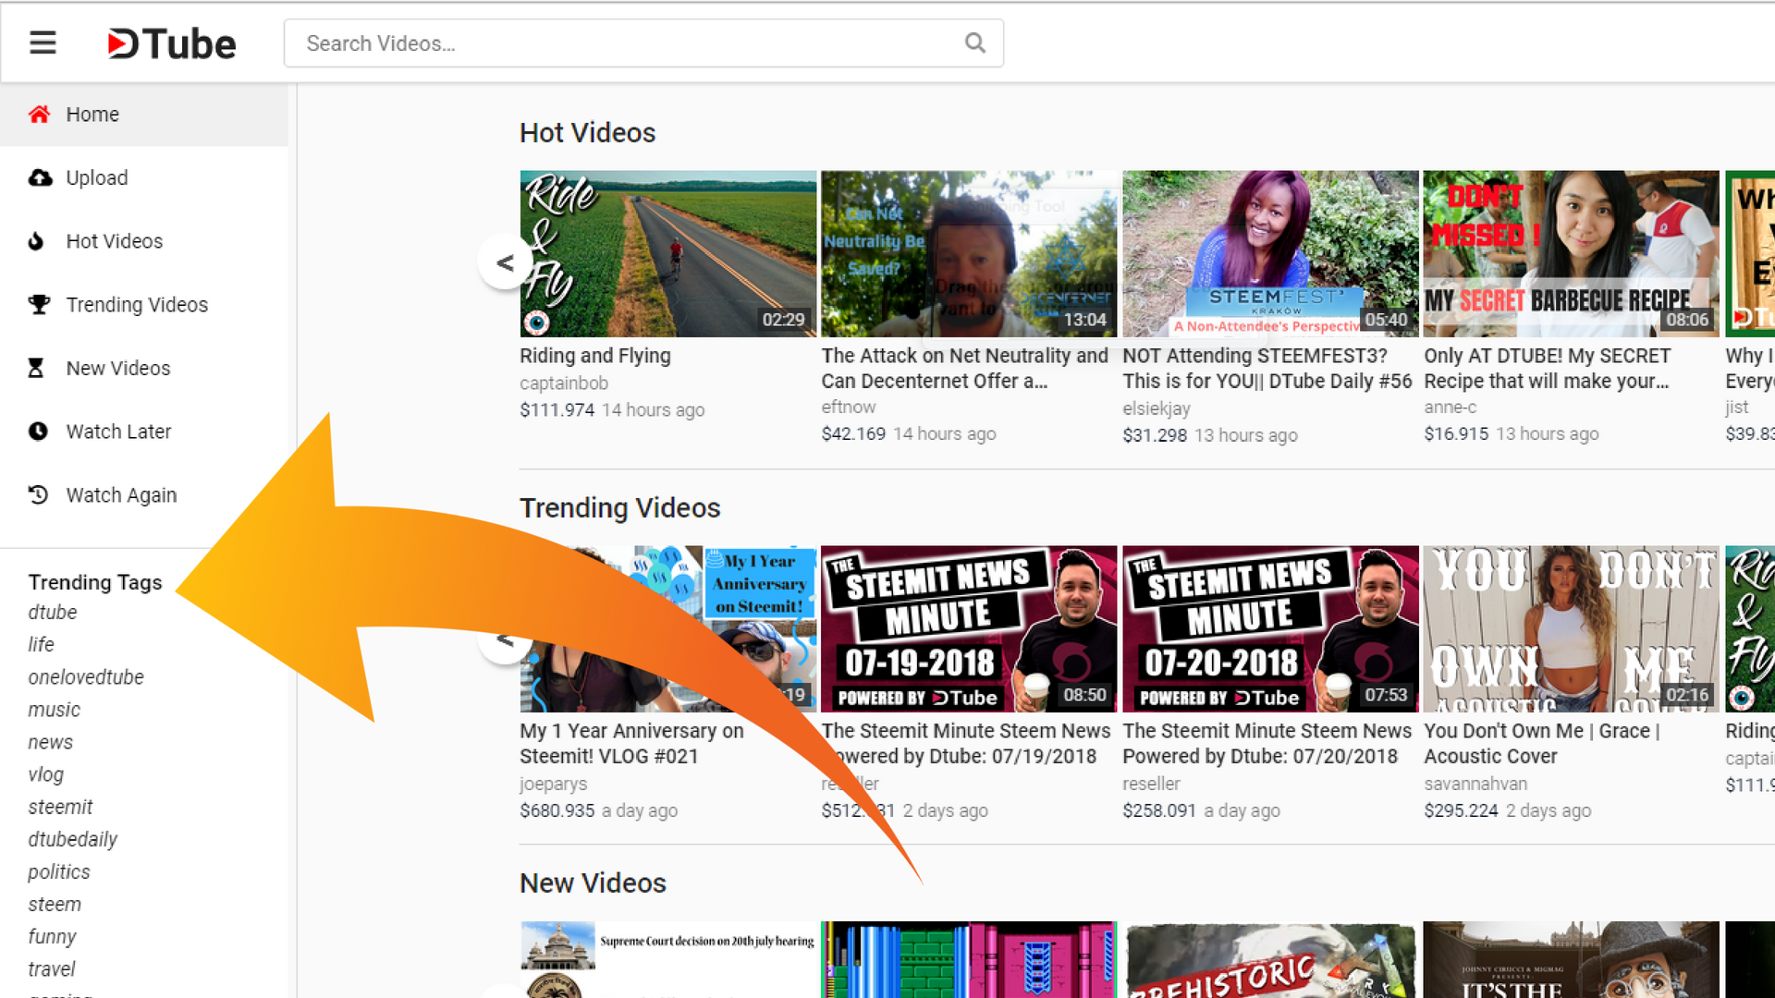Viewport: 1775px width, 998px height.
Task: Click the New Videos hourglass icon
Action: tap(36, 368)
